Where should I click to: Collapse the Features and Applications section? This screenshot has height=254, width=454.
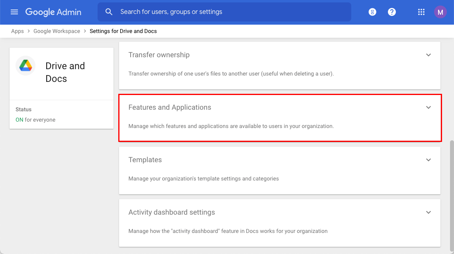[429, 107]
